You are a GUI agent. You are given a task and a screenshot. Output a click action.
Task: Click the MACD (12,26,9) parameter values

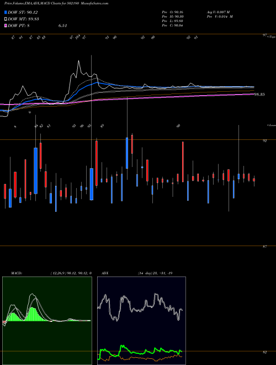(71, 273)
